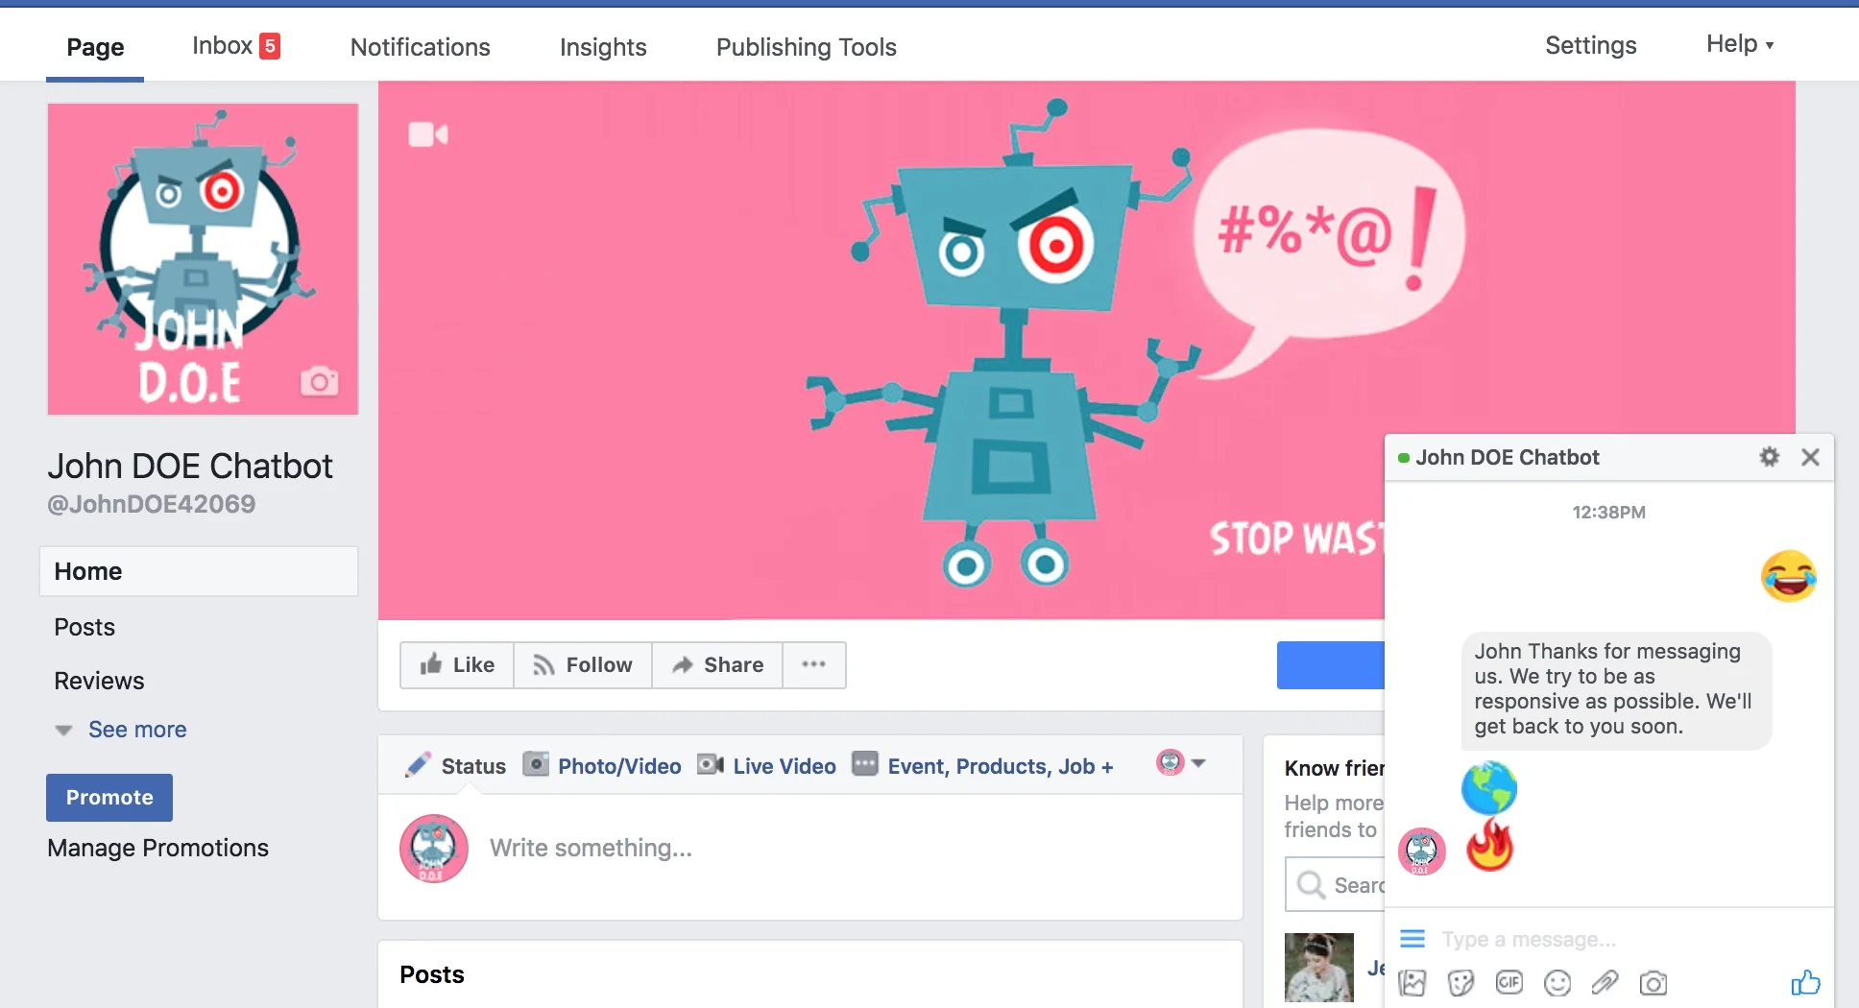
Task: Click chatbot avatar in chat window
Action: click(x=1422, y=851)
